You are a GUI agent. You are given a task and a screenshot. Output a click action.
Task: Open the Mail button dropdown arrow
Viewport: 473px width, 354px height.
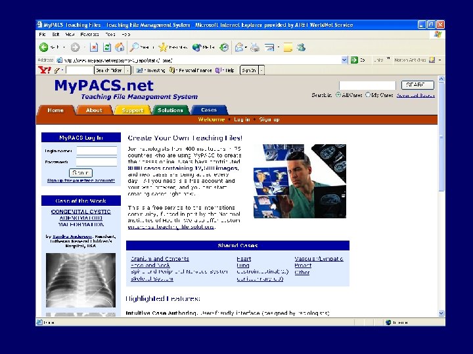click(x=246, y=47)
